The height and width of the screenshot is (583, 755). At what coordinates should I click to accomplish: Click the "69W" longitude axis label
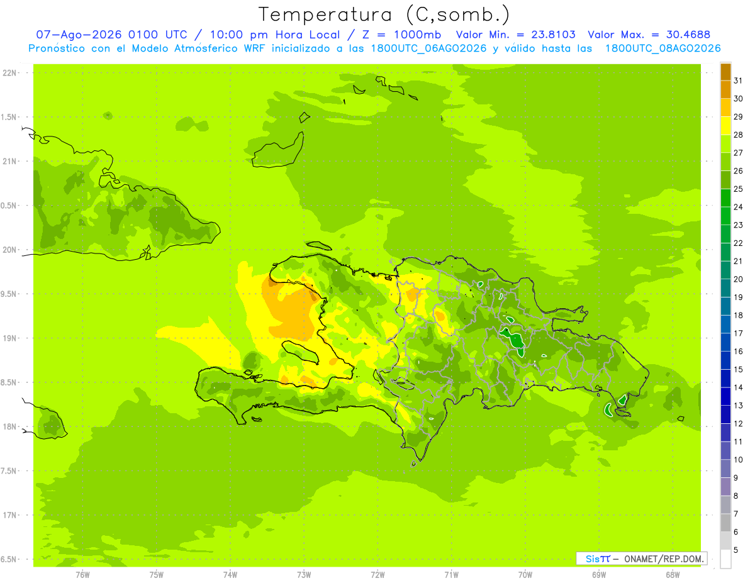(x=598, y=574)
